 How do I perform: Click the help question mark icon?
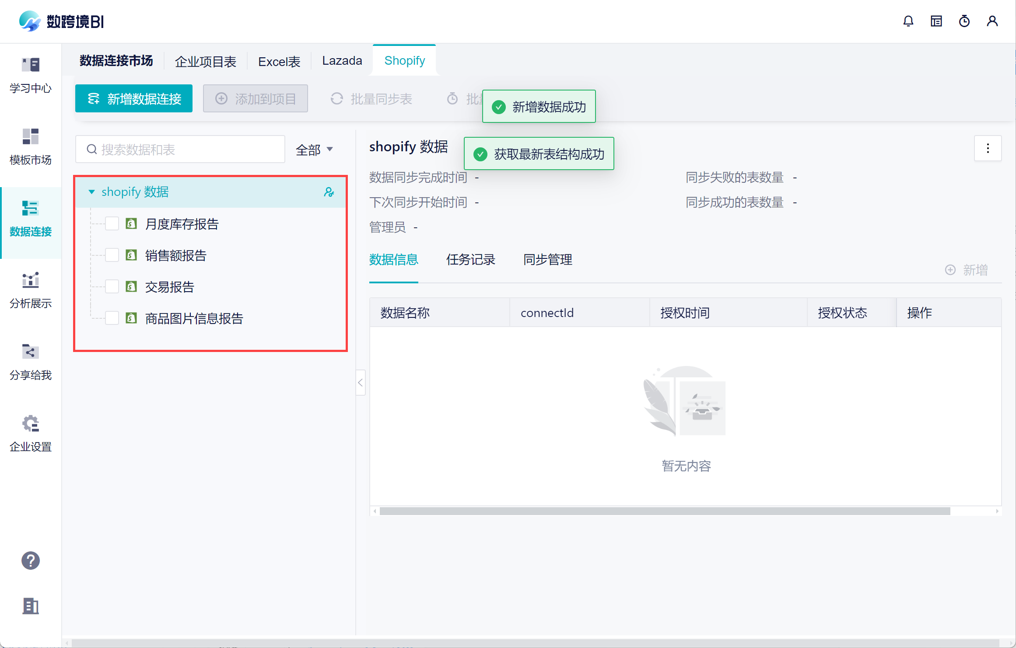31,561
